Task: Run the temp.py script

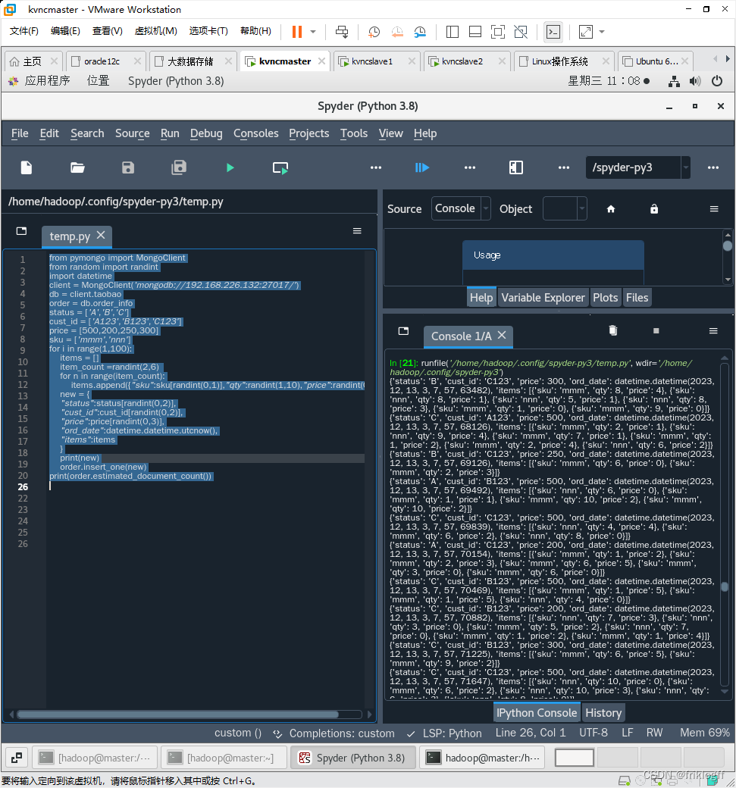Action: pyautogui.click(x=230, y=167)
